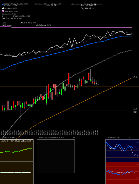139x184 pixels.
Task: Select the '200 Day - 37.17' legend text
Action: point(11,12)
